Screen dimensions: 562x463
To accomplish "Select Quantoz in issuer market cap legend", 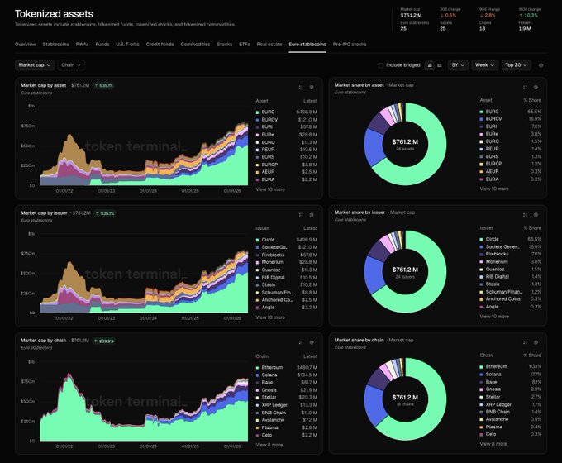I will pyautogui.click(x=270, y=270).
